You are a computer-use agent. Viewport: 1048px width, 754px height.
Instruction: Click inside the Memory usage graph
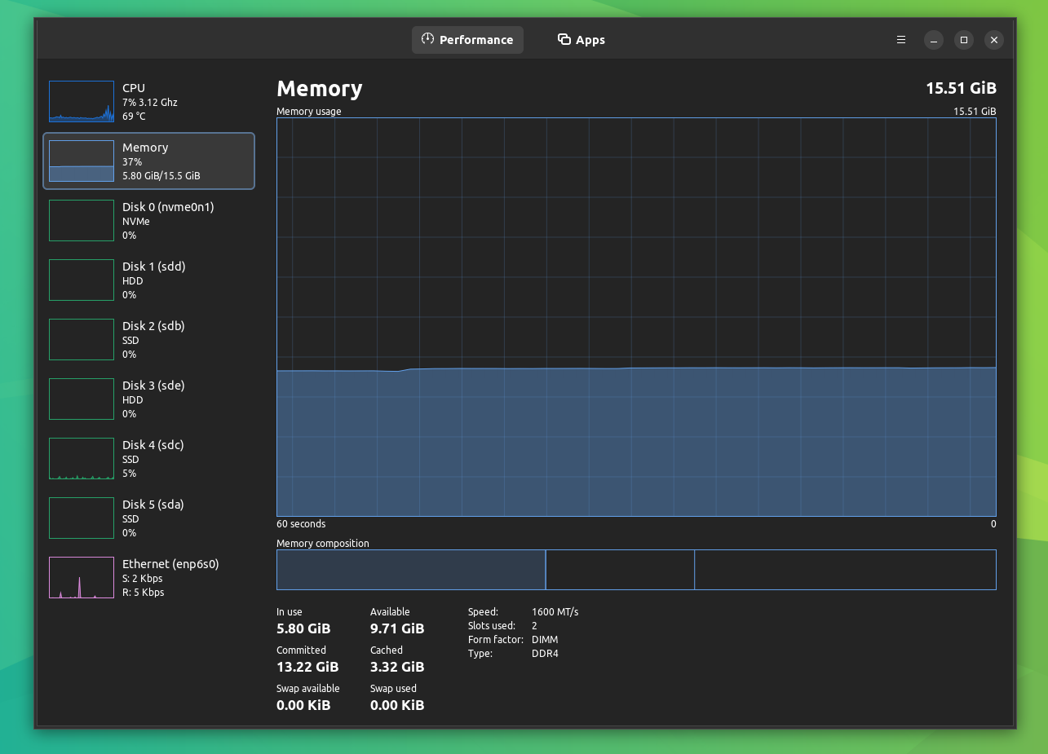636,318
